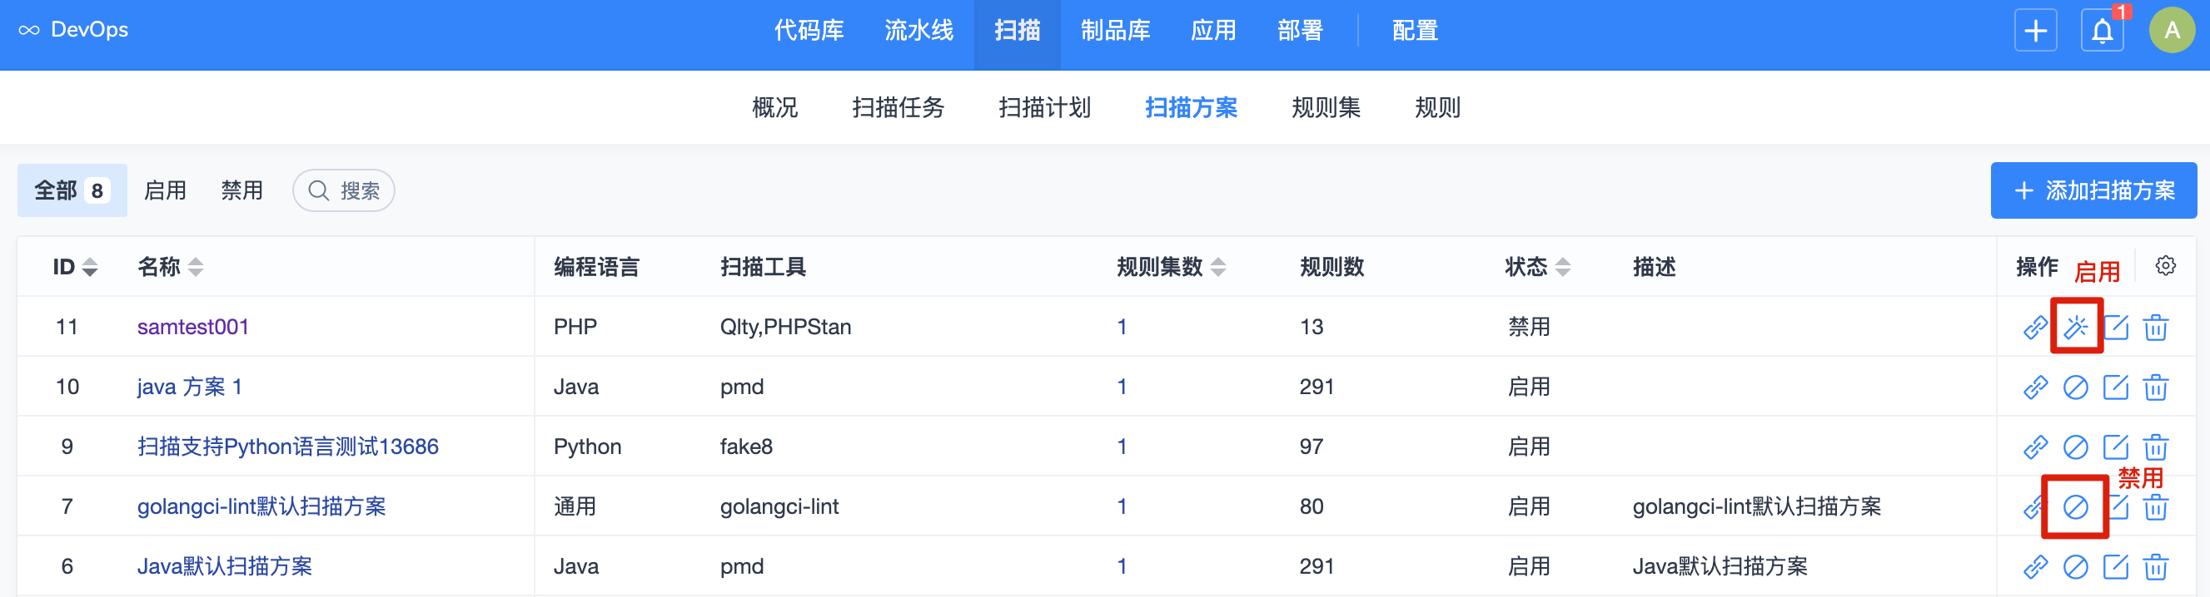Sort by 规则集数 column
Viewport: 2210px width, 597px height.
point(1217,267)
